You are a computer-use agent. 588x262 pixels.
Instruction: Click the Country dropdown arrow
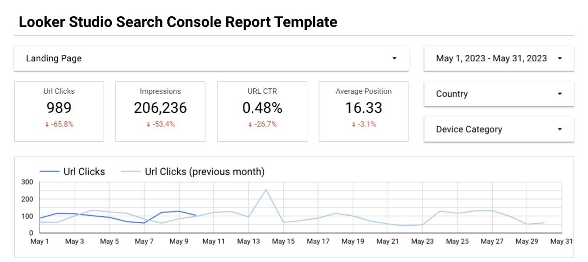click(x=560, y=94)
